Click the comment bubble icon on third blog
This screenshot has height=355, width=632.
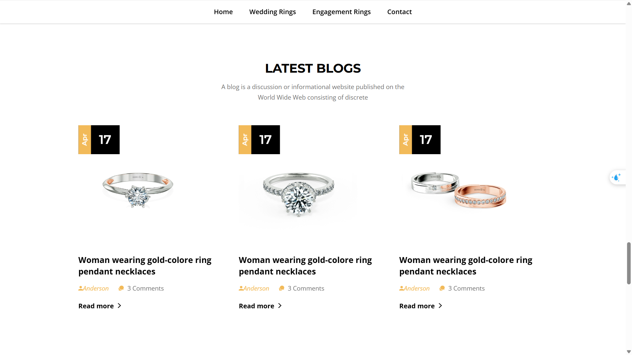442,288
